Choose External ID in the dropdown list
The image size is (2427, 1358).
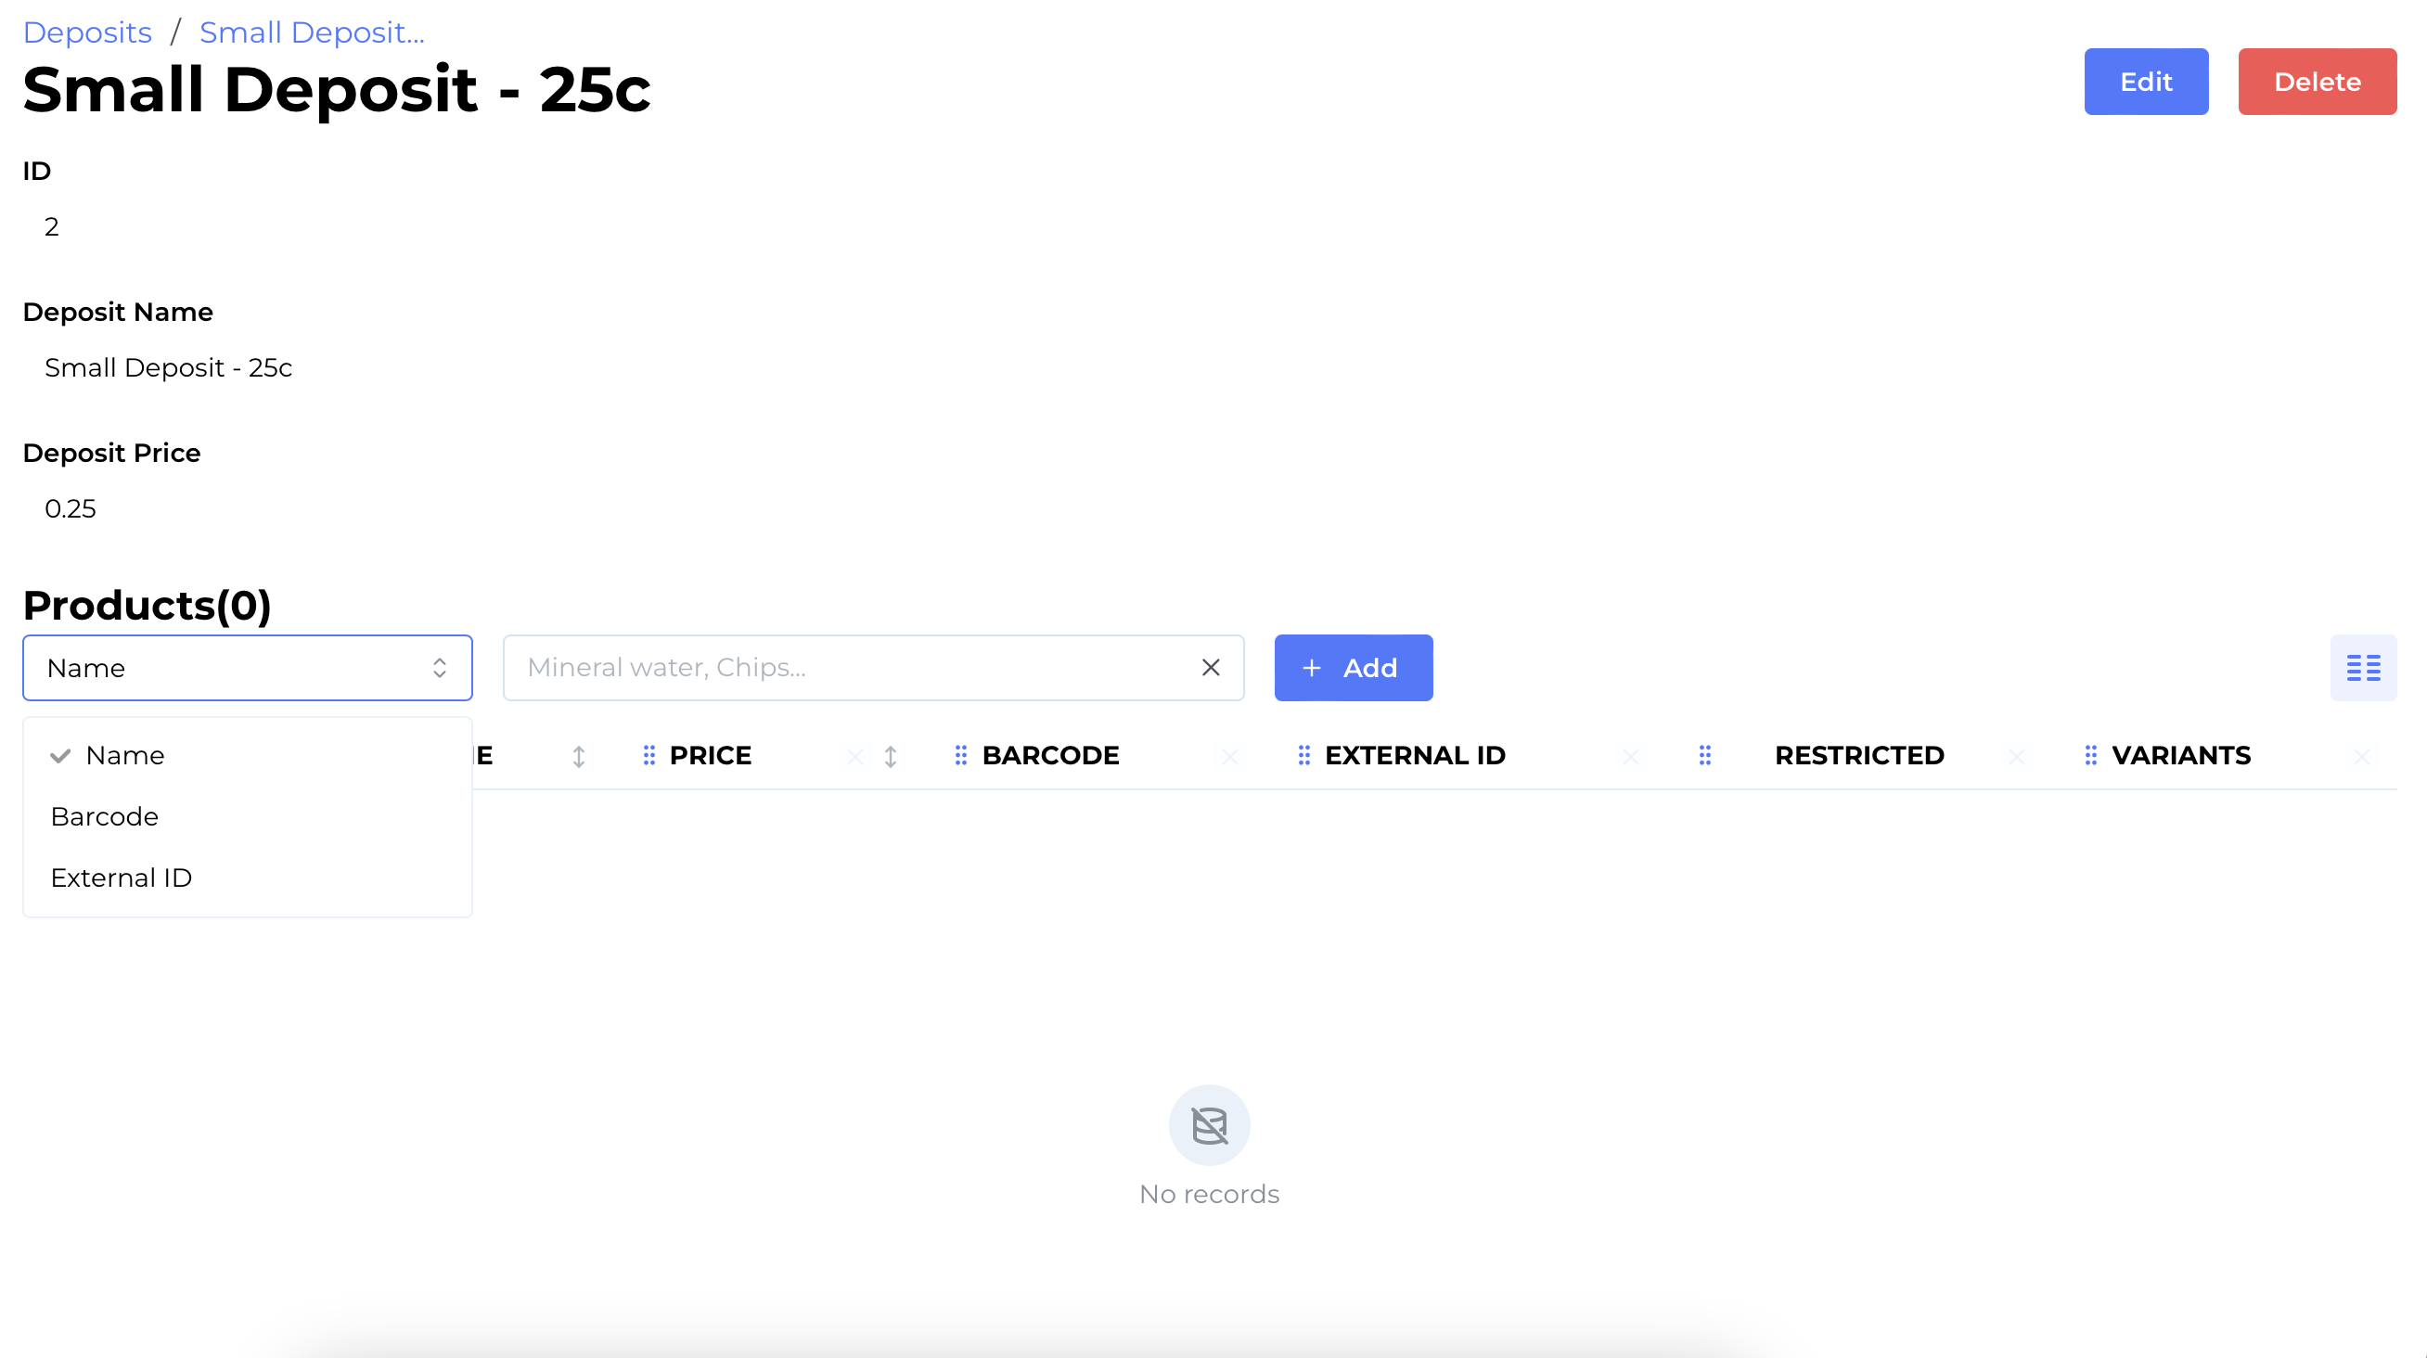tap(122, 878)
